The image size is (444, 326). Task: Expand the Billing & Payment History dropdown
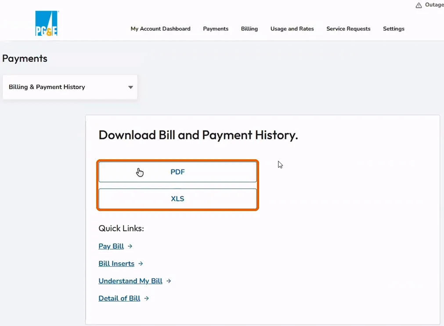(x=70, y=87)
